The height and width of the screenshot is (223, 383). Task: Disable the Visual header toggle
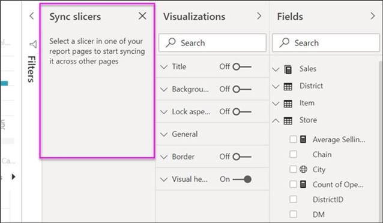(x=242, y=179)
